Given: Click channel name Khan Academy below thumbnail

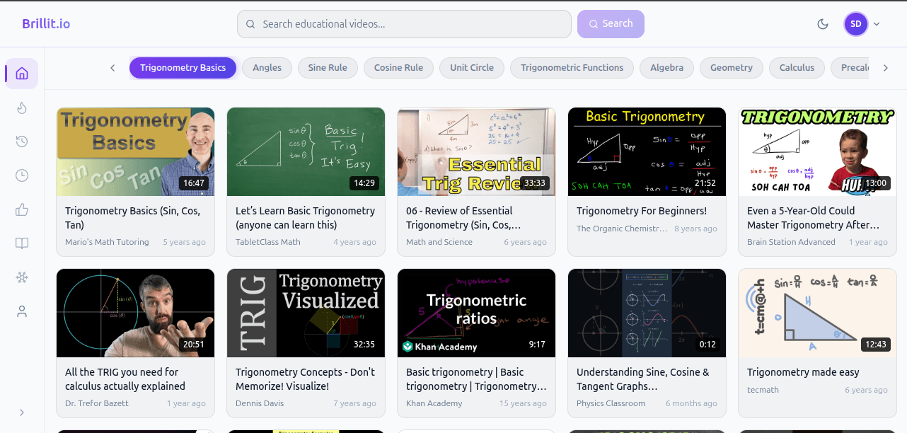Looking at the screenshot, I should pyautogui.click(x=434, y=403).
